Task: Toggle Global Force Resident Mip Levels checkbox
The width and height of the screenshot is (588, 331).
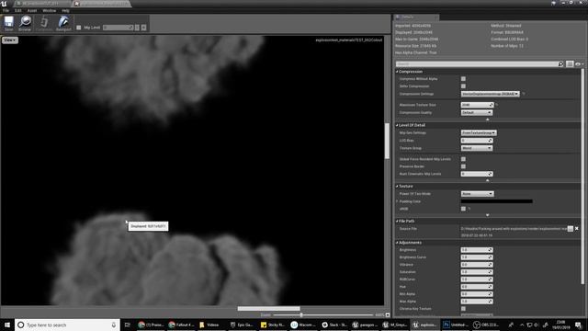Action: 463,159
